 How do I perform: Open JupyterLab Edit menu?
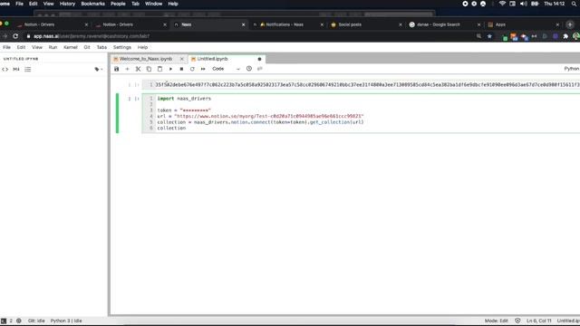point(21,47)
